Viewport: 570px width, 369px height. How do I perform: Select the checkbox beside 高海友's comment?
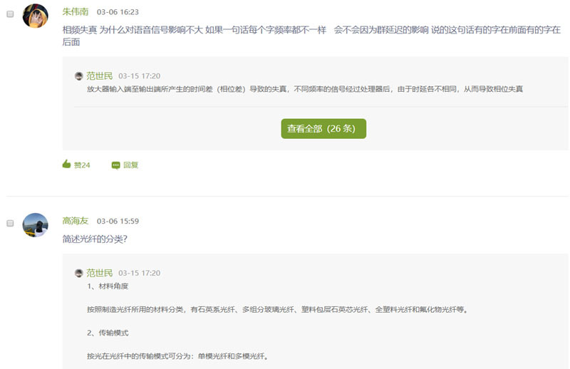(10, 223)
